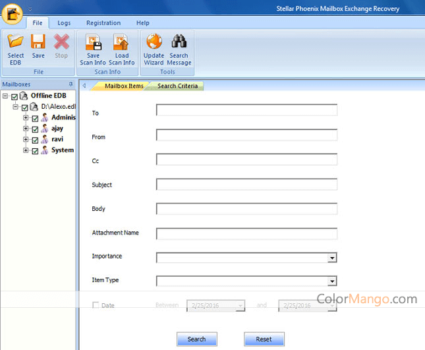Uncheck the ajay mailbox checkbox
The height and width of the screenshot is (350, 425).
[35, 129]
